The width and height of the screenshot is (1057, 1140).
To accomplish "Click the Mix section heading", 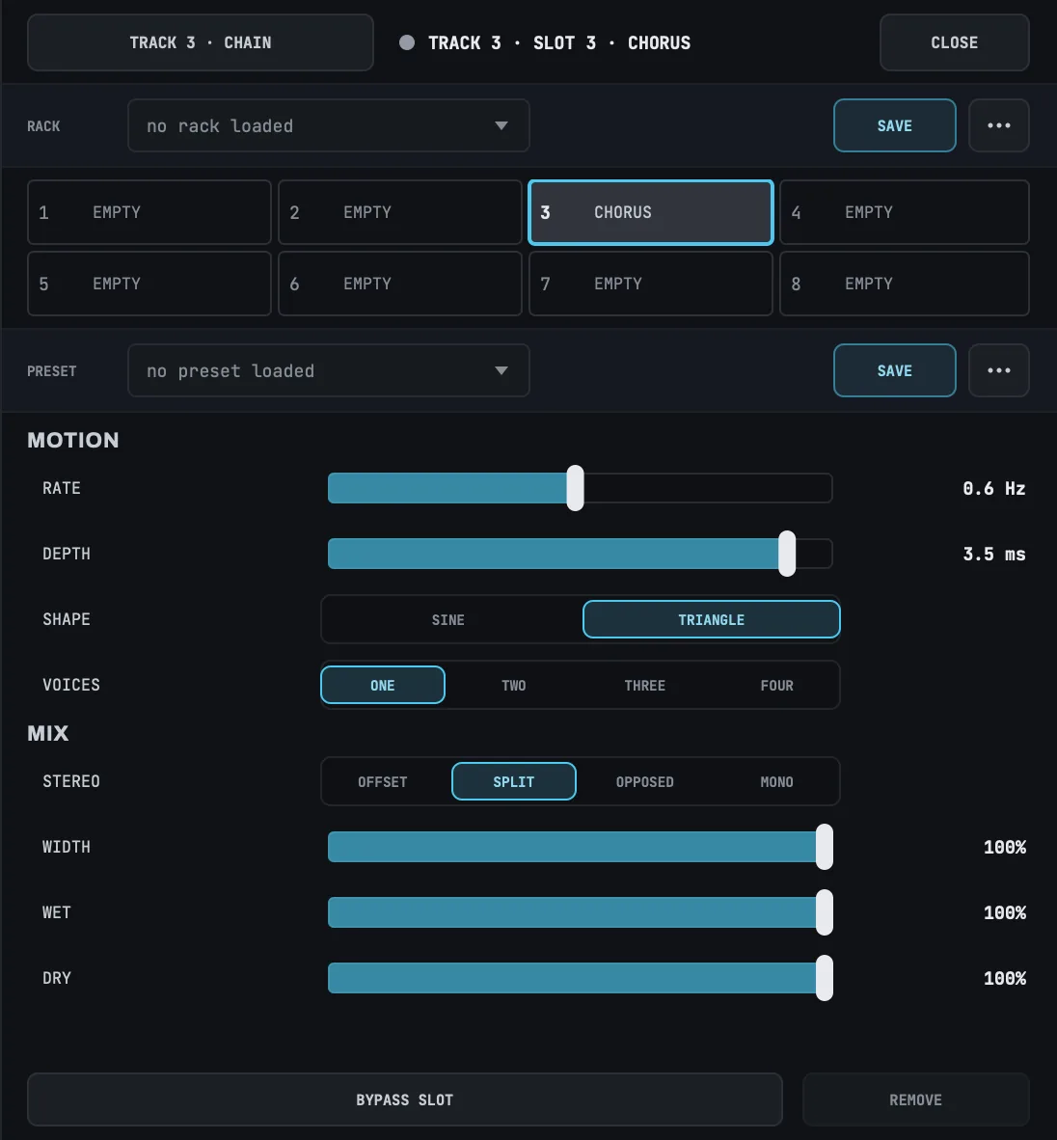I will (x=48, y=733).
